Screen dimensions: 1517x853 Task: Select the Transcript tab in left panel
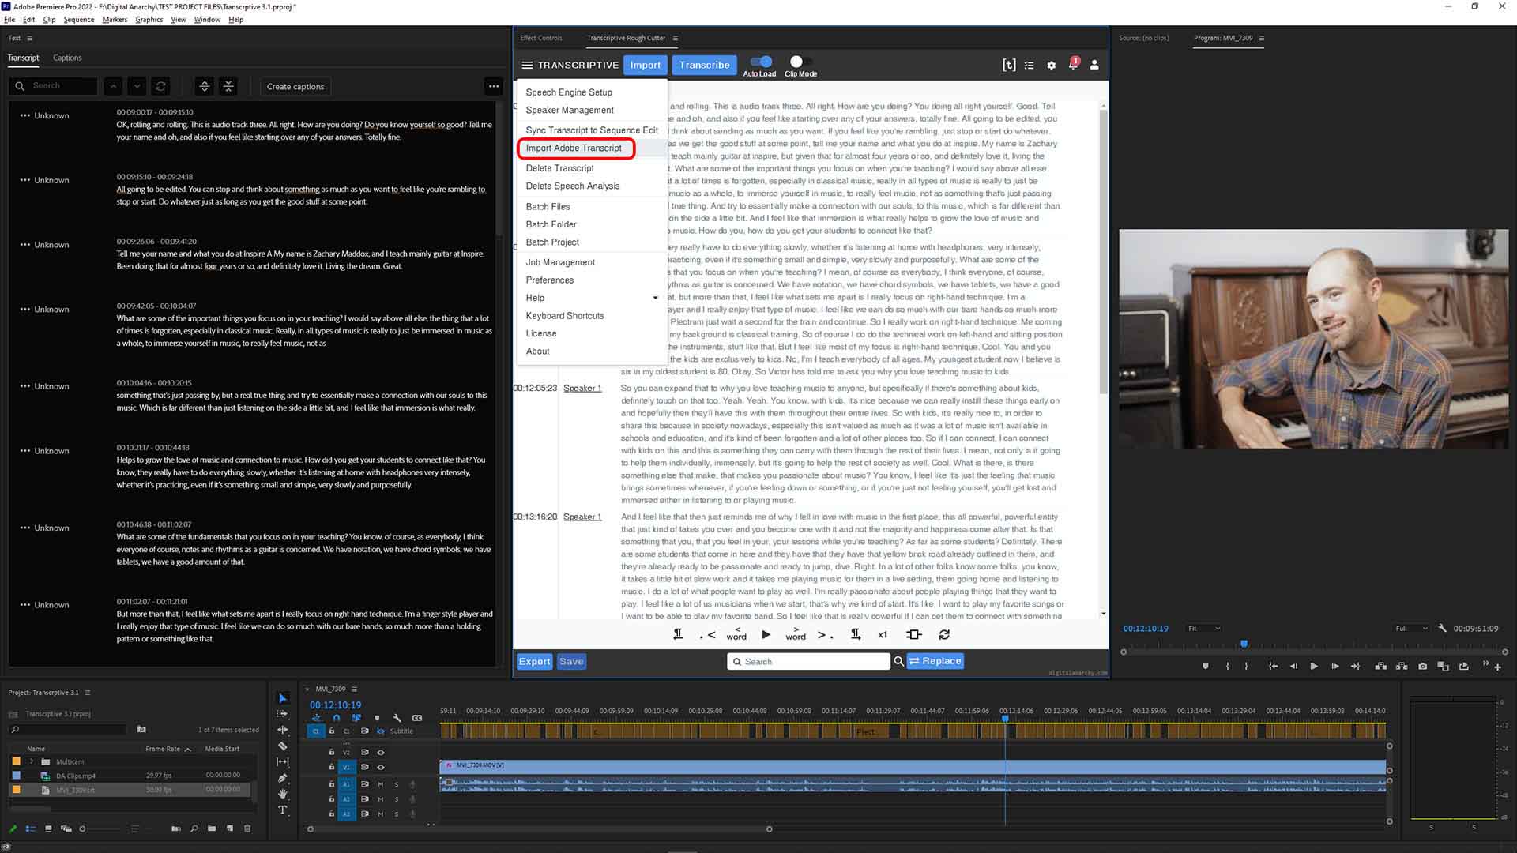point(23,58)
